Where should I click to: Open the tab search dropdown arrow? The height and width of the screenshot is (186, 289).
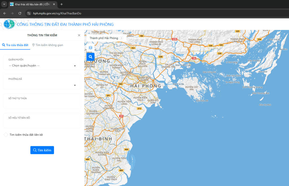[4, 4]
